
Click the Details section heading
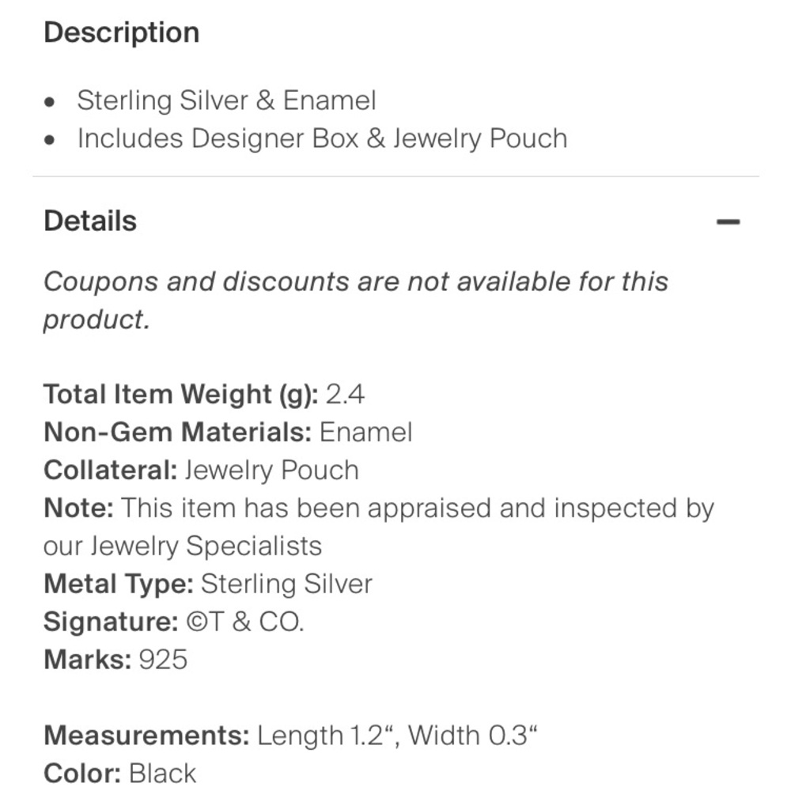tap(90, 221)
